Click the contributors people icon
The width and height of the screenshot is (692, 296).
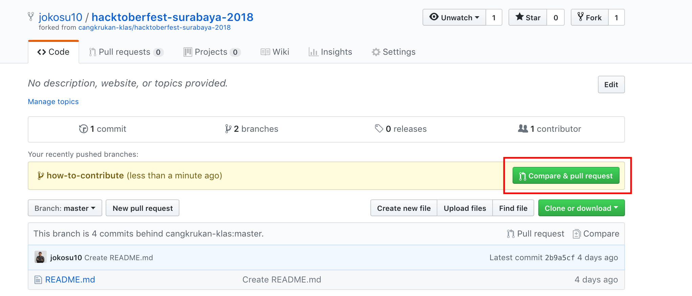point(523,128)
